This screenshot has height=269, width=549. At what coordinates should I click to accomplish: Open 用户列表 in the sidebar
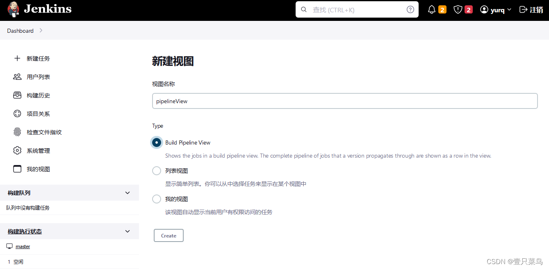click(x=39, y=77)
